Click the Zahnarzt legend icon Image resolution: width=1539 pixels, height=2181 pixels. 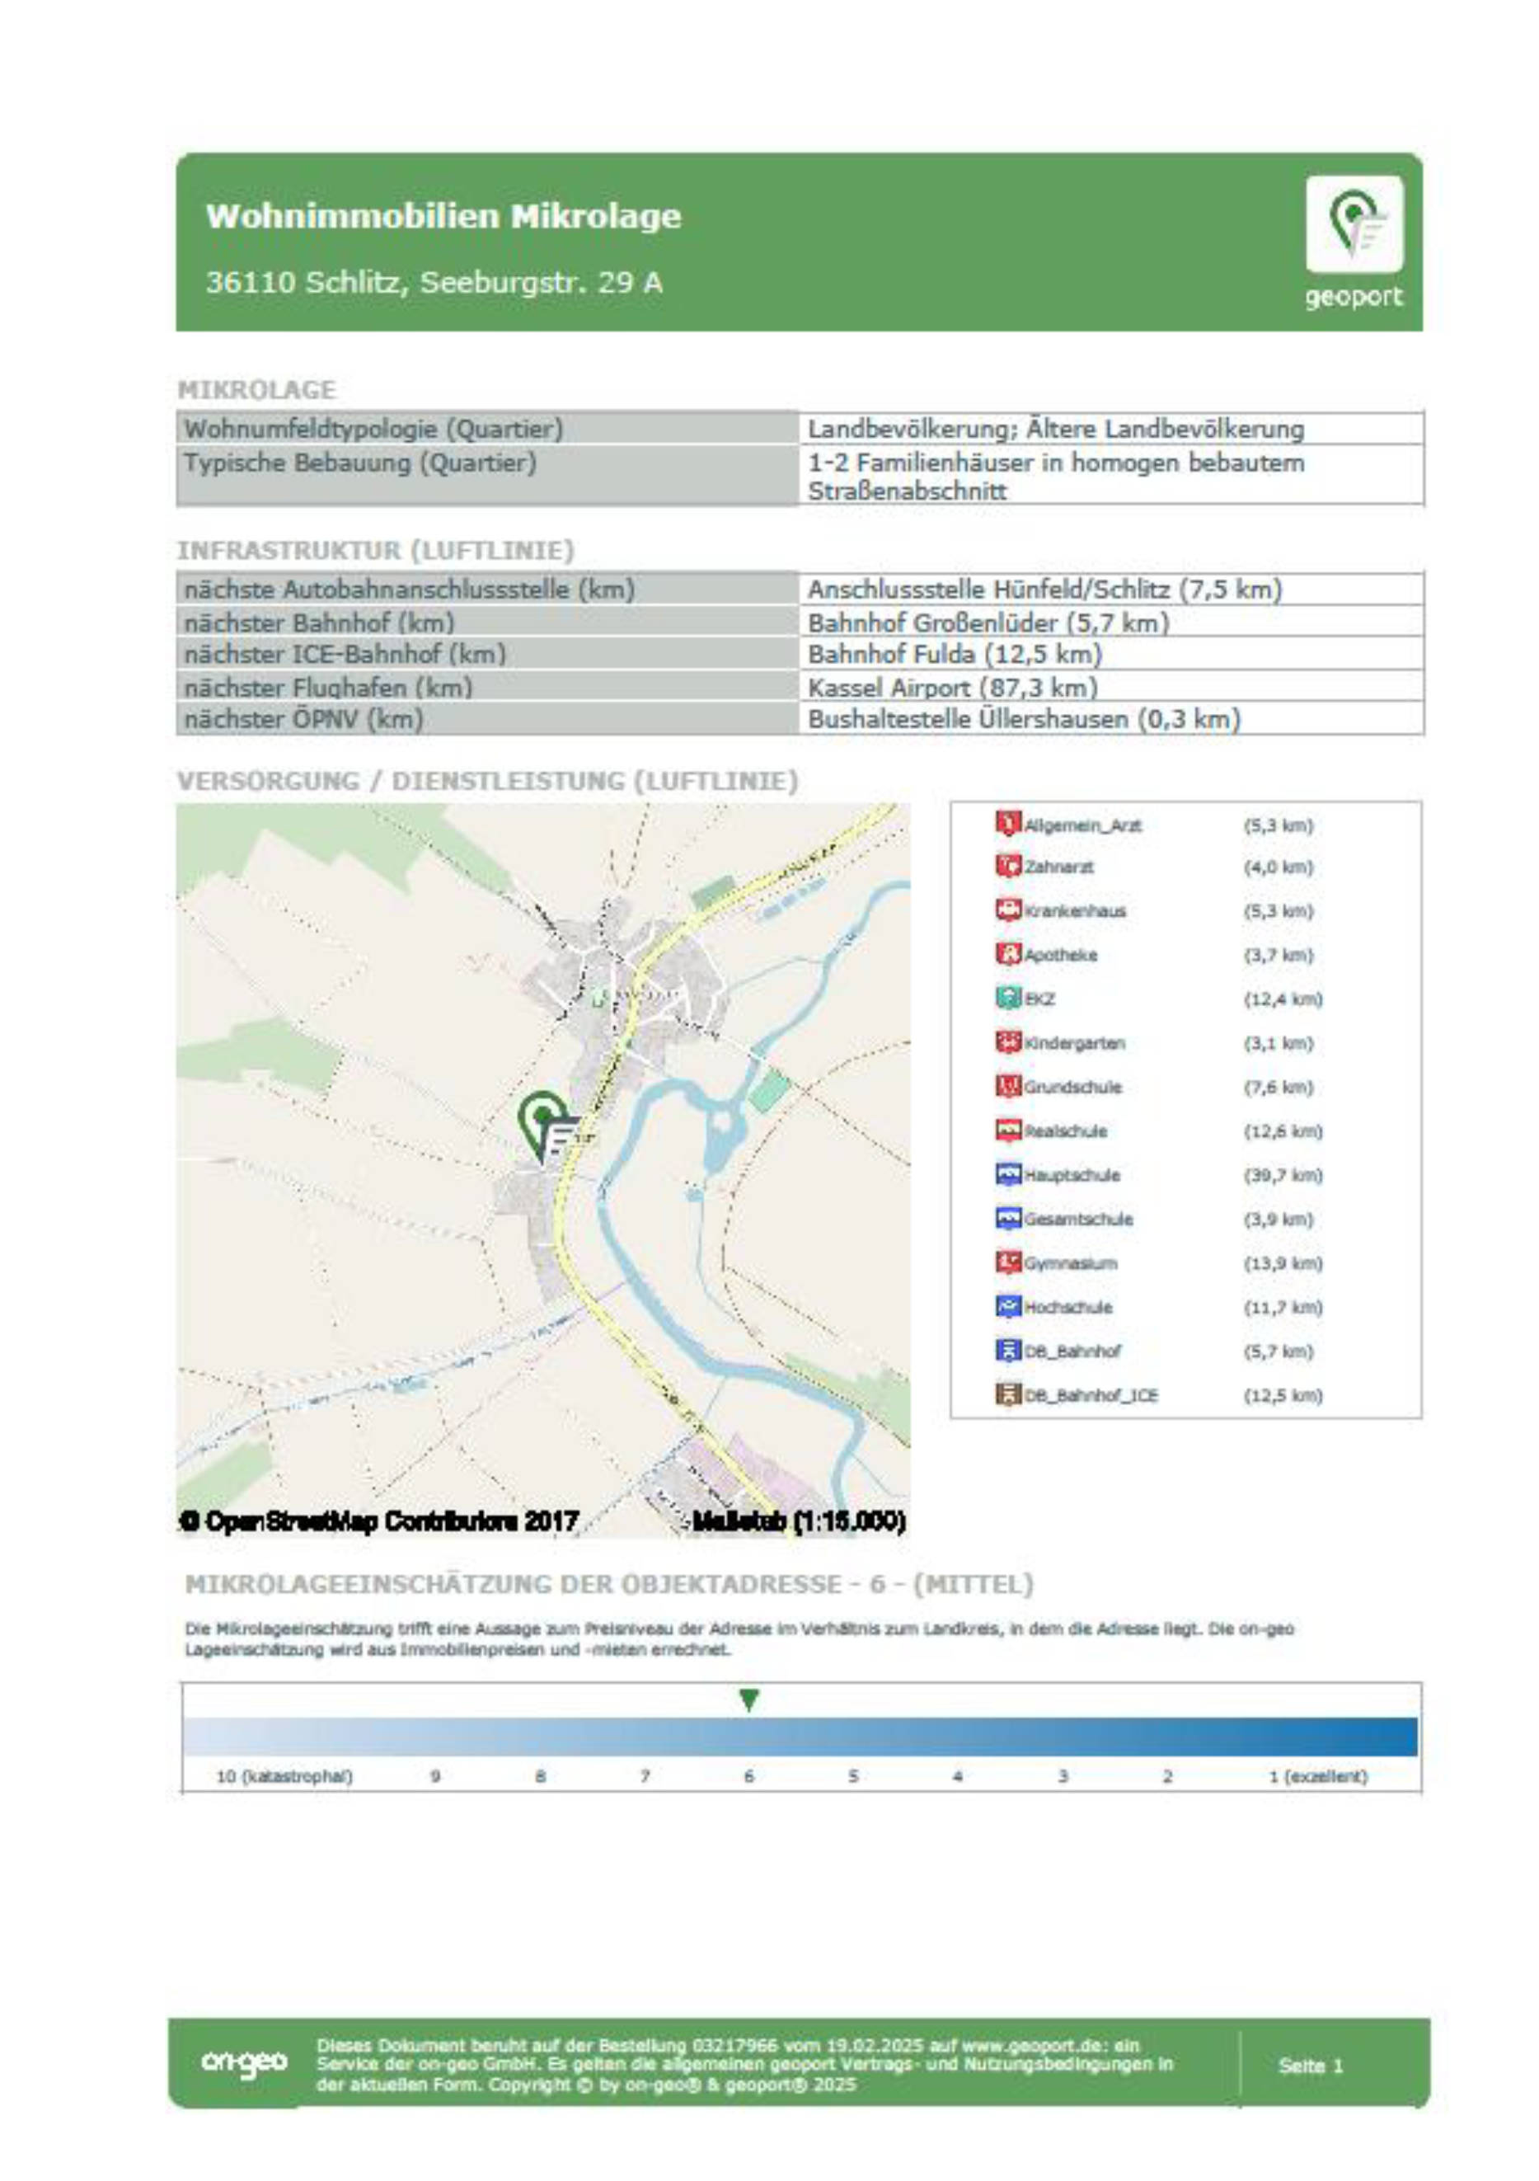coord(1006,867)
